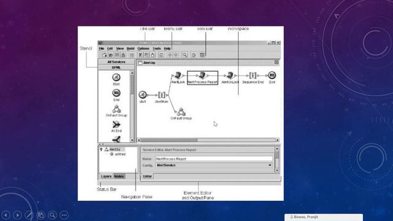Open the Edit menu
This screenshot has height=221, width=393.
pos(110,48)
